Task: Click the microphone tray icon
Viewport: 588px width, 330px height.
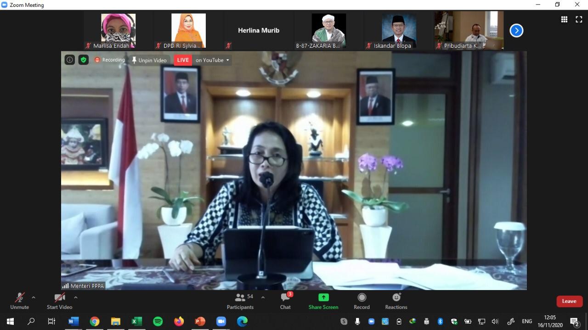Action: pyautogui.click(x=357, y=321)
